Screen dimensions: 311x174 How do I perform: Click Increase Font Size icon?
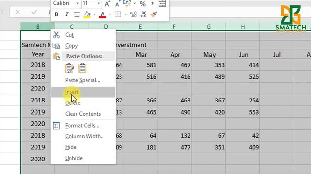pyautogui.click(x=107, y=3)
